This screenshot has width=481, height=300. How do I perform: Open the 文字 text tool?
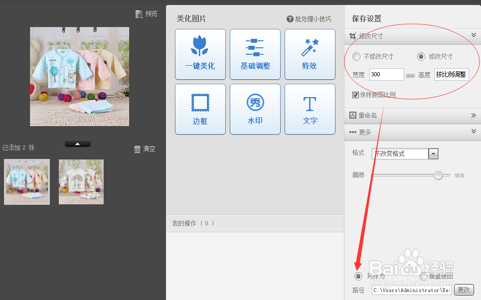pyautogui.click(x=310, y=109)
